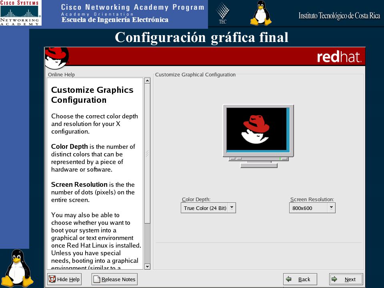Click the Online Help scrollbar thumb
Image resolution: width=384 pixels, height=288 pixels.
147,154
